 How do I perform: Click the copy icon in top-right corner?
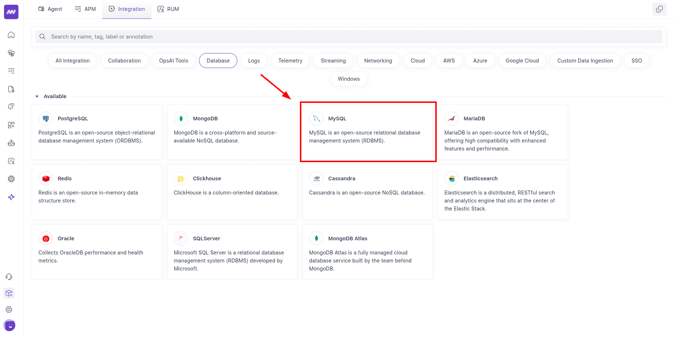click(x=659, y=9)
